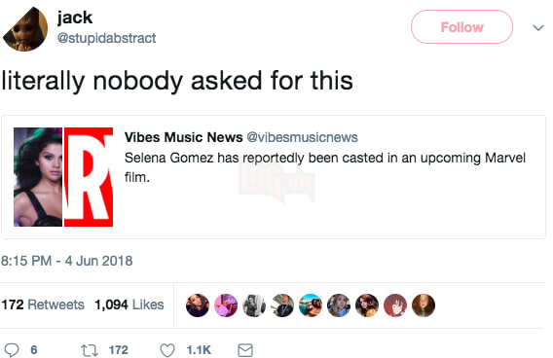Screen dimensions: 553x358
Task: Click the retweet arrows icon
Action: tap(90, 350)
